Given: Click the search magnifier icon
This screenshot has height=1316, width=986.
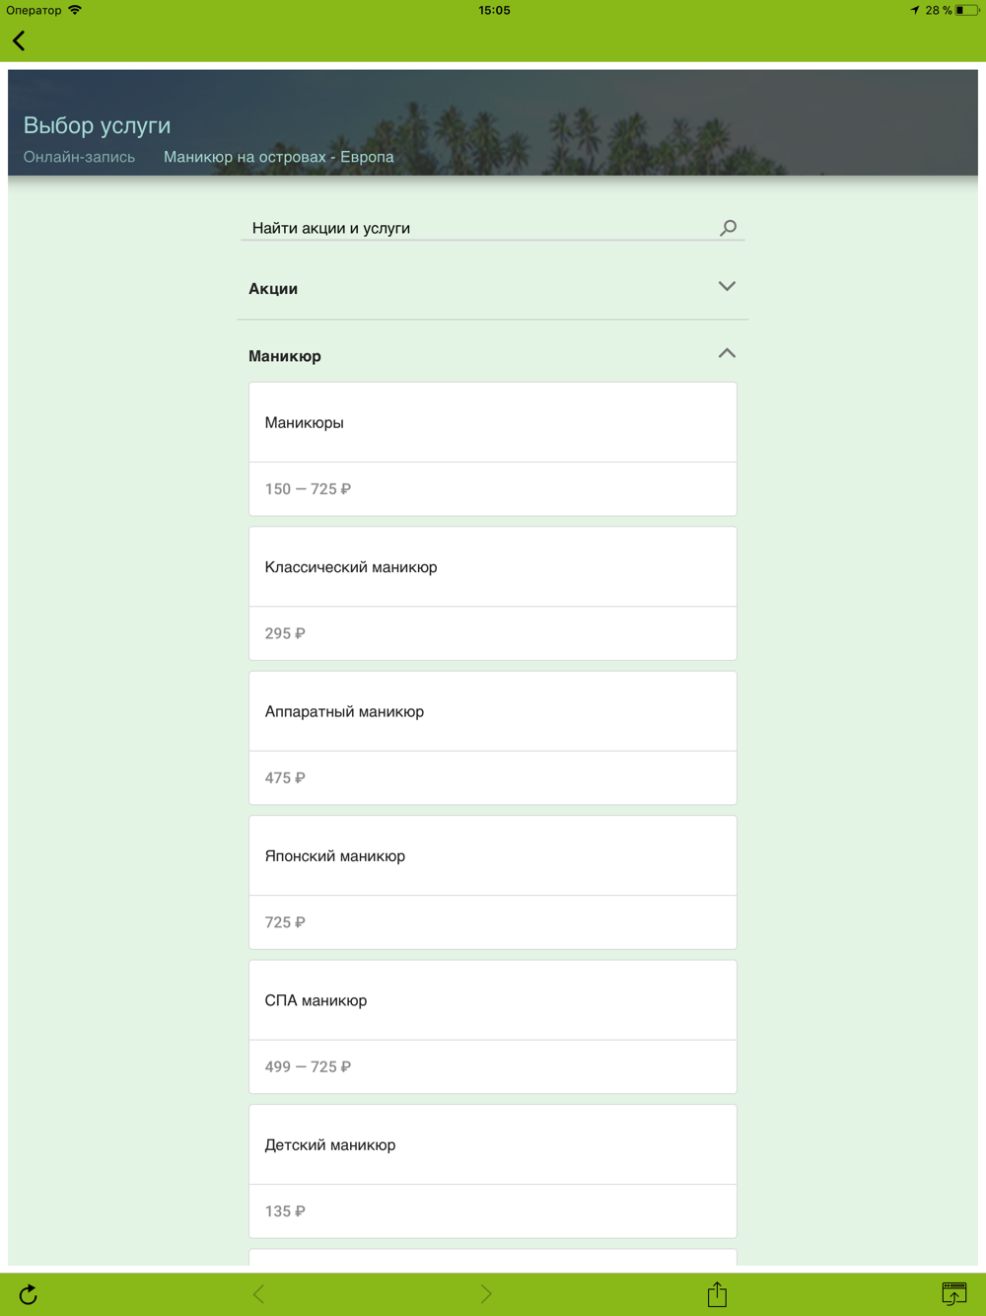Looking at the screenshot, I should [728, 228].
